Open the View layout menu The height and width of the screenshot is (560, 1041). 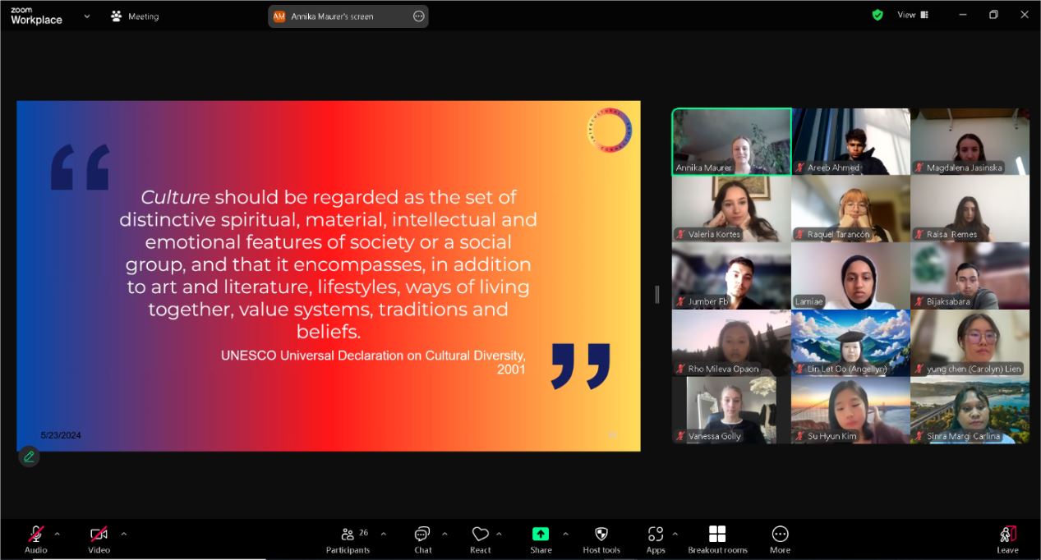point(912,15)
